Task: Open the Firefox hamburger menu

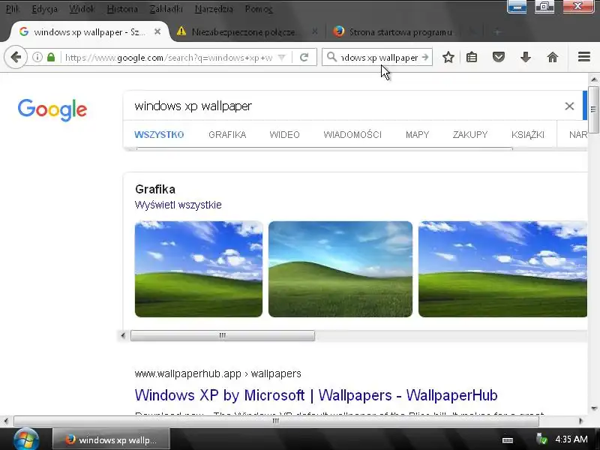Action: coord(584,57)
